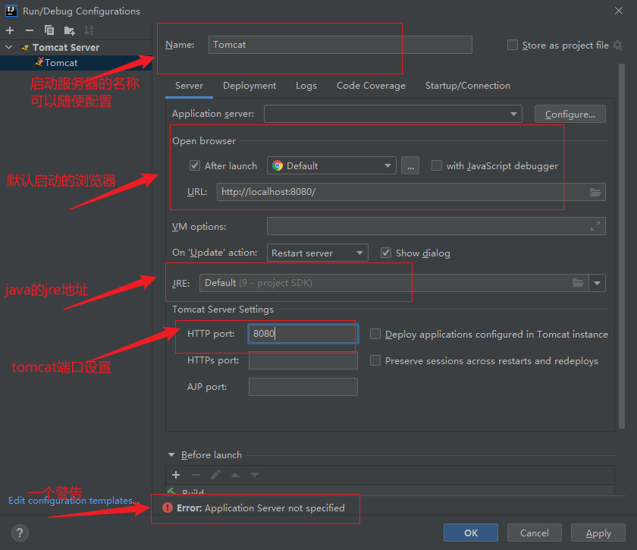Sort configurations alphabetically icon
Viewport: 637px width, 550px height.
(89, 30)
